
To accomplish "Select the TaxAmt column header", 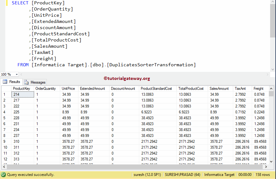I will [243, 89].
